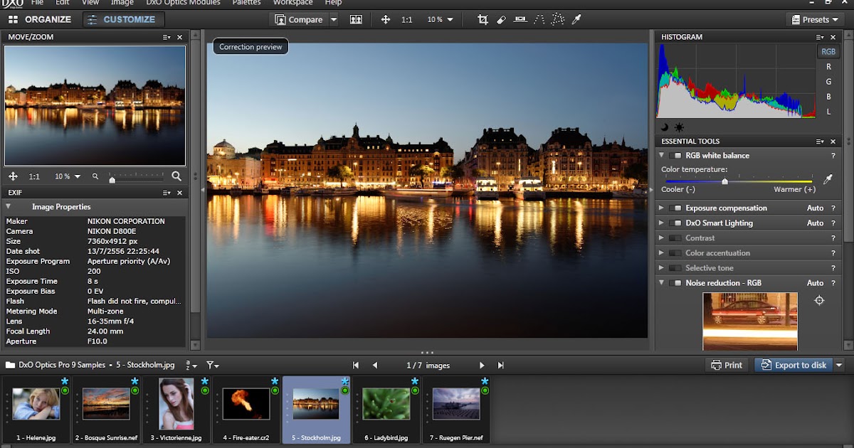
Task: Open Compare dropdown arrow
Action: coord(334,20)
